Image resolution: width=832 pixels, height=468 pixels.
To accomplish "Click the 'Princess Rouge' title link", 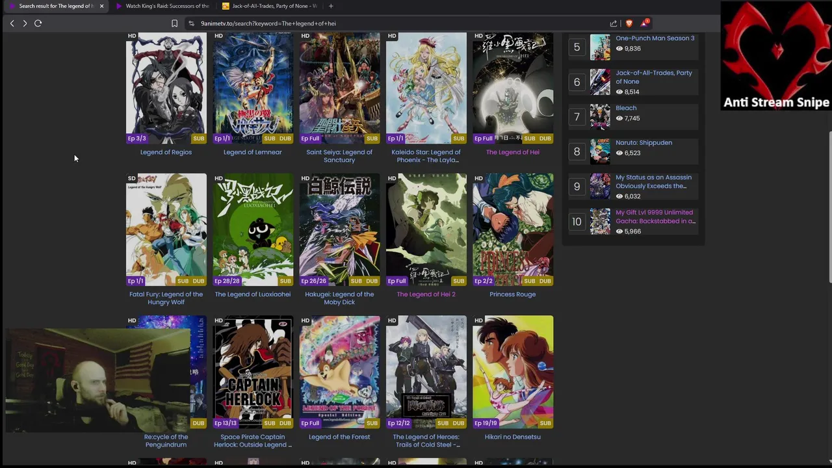I will [x=513, y=294].
